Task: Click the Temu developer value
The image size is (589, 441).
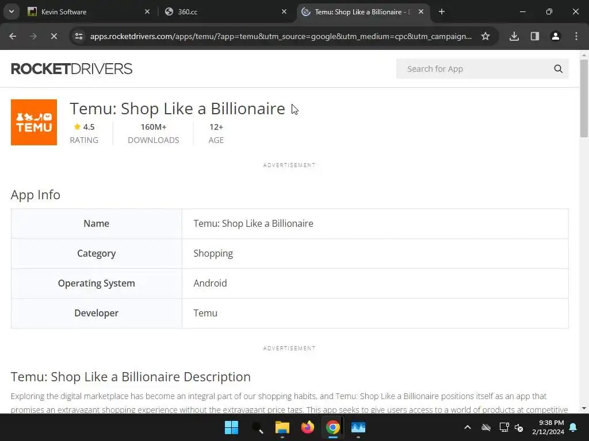Action: click(x=205, y=313)
